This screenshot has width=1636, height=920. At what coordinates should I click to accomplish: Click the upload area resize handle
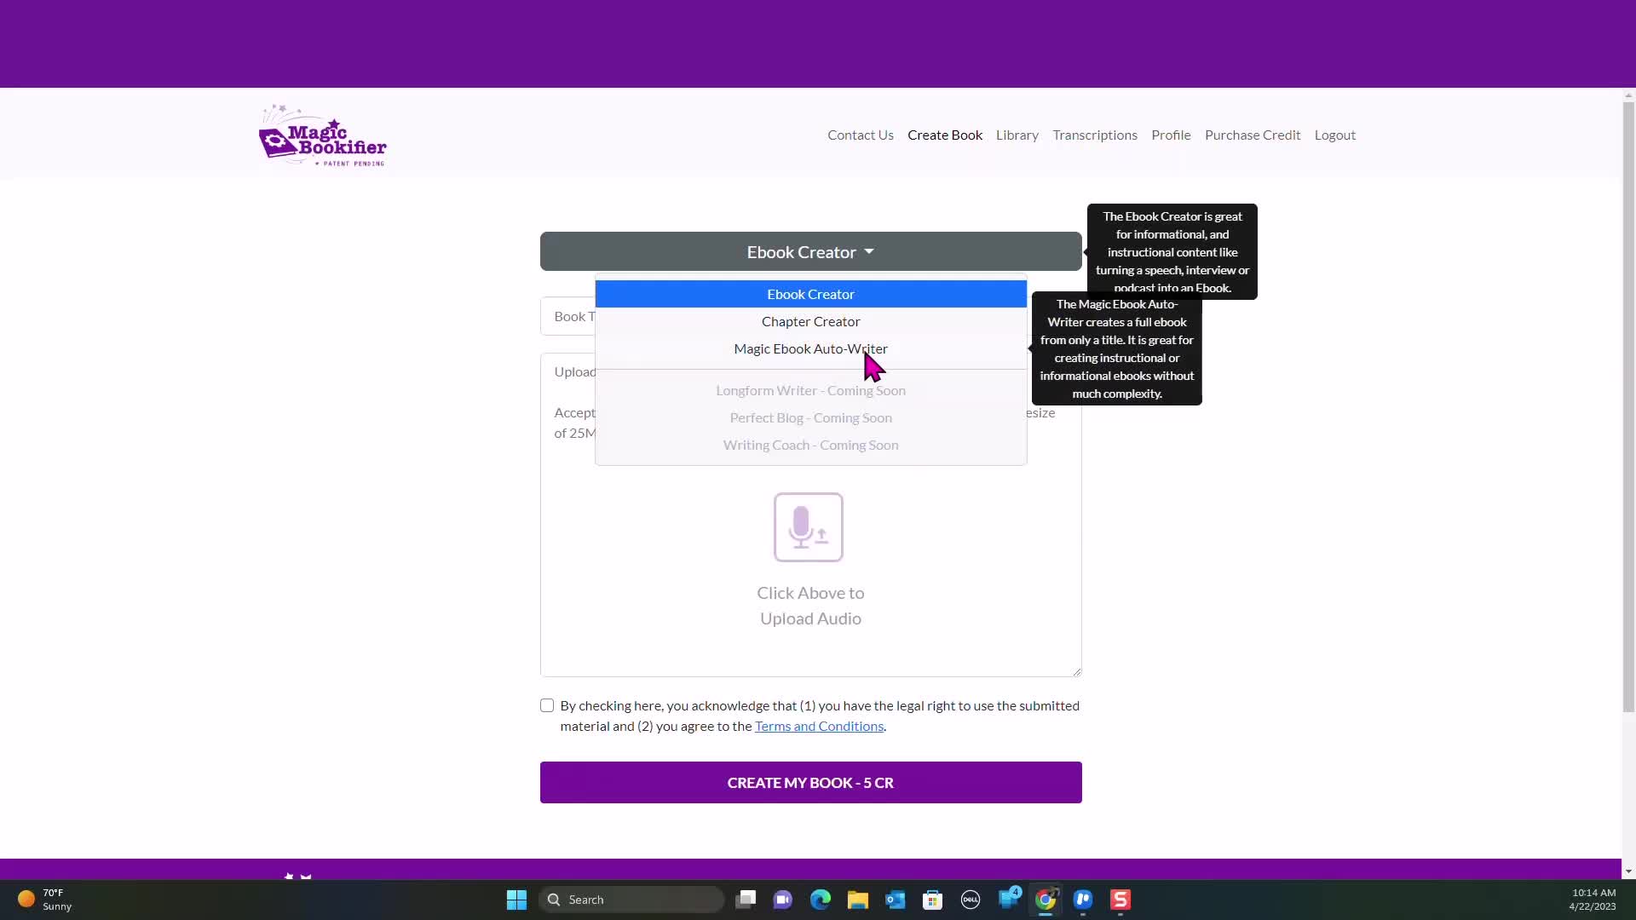coord(1077,672)
